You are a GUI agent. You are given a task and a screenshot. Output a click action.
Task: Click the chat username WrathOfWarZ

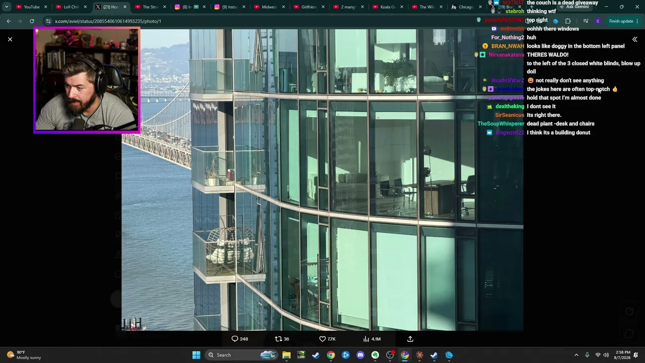tap(507, 80)
